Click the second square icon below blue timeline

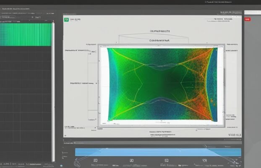pos(131,160)
